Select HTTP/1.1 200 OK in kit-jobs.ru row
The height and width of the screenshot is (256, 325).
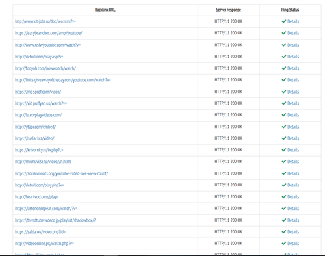228,21
